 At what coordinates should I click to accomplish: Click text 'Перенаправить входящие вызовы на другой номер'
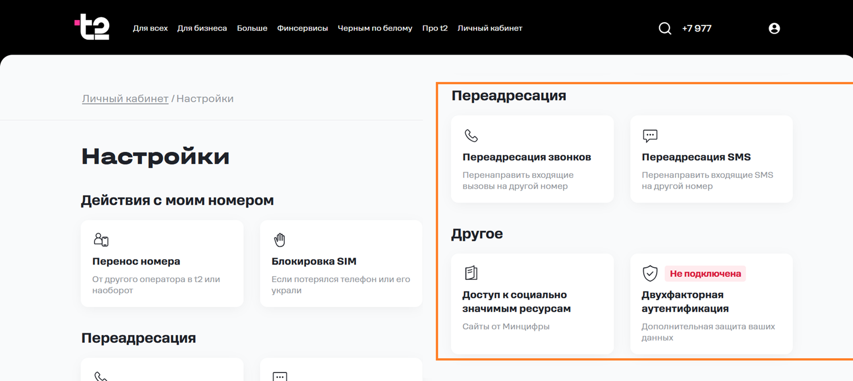[518, 180]
